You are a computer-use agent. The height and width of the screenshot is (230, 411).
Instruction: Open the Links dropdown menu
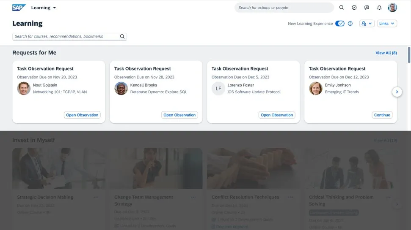pos(387,24)
